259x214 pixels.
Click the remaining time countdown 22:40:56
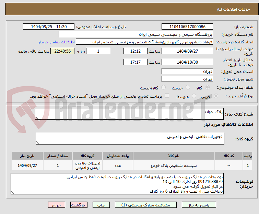pos(62,51)
